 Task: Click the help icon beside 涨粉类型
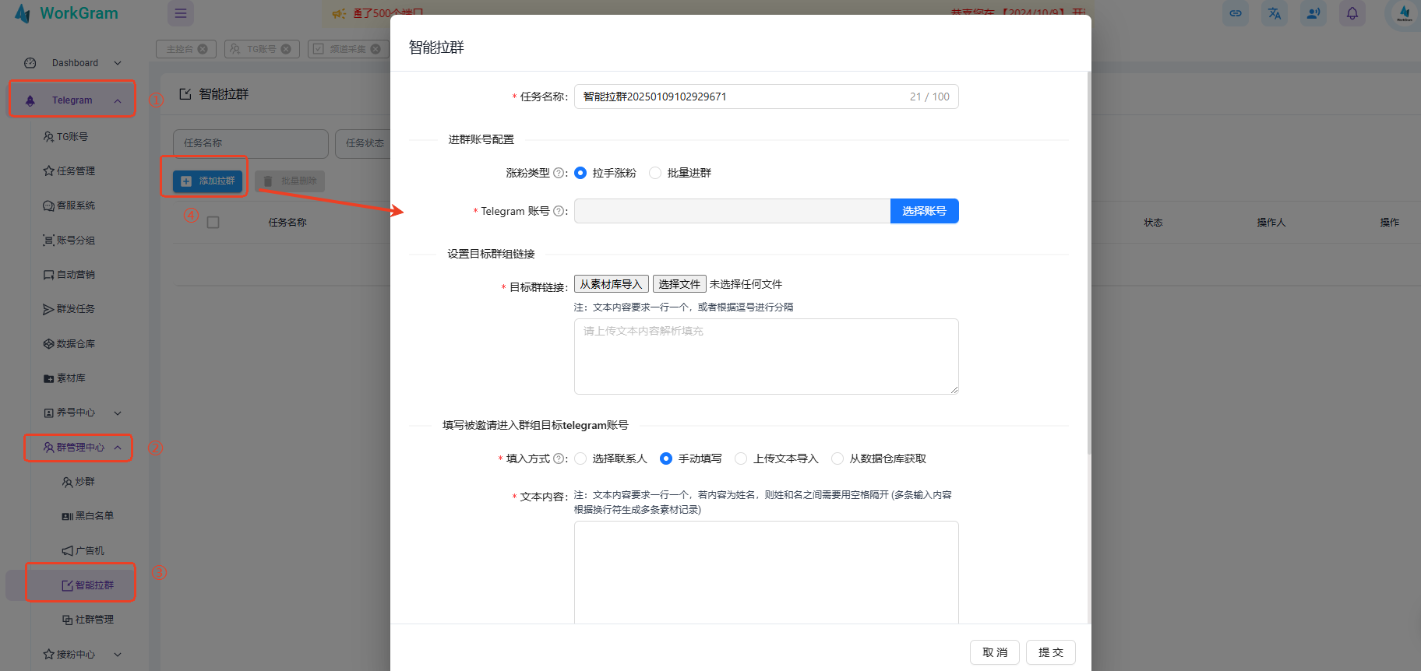559,173
